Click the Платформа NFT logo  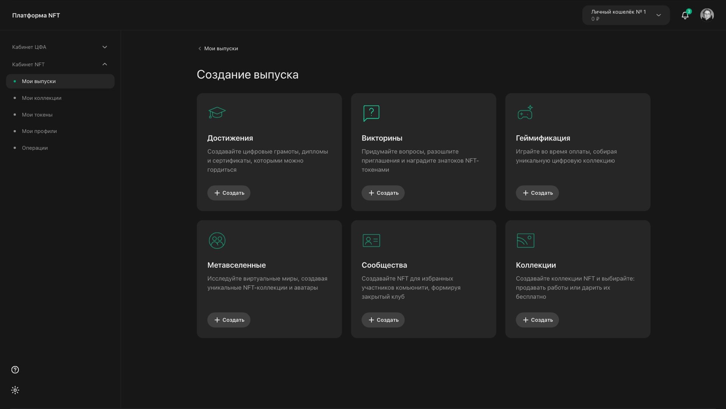(36, 15)
